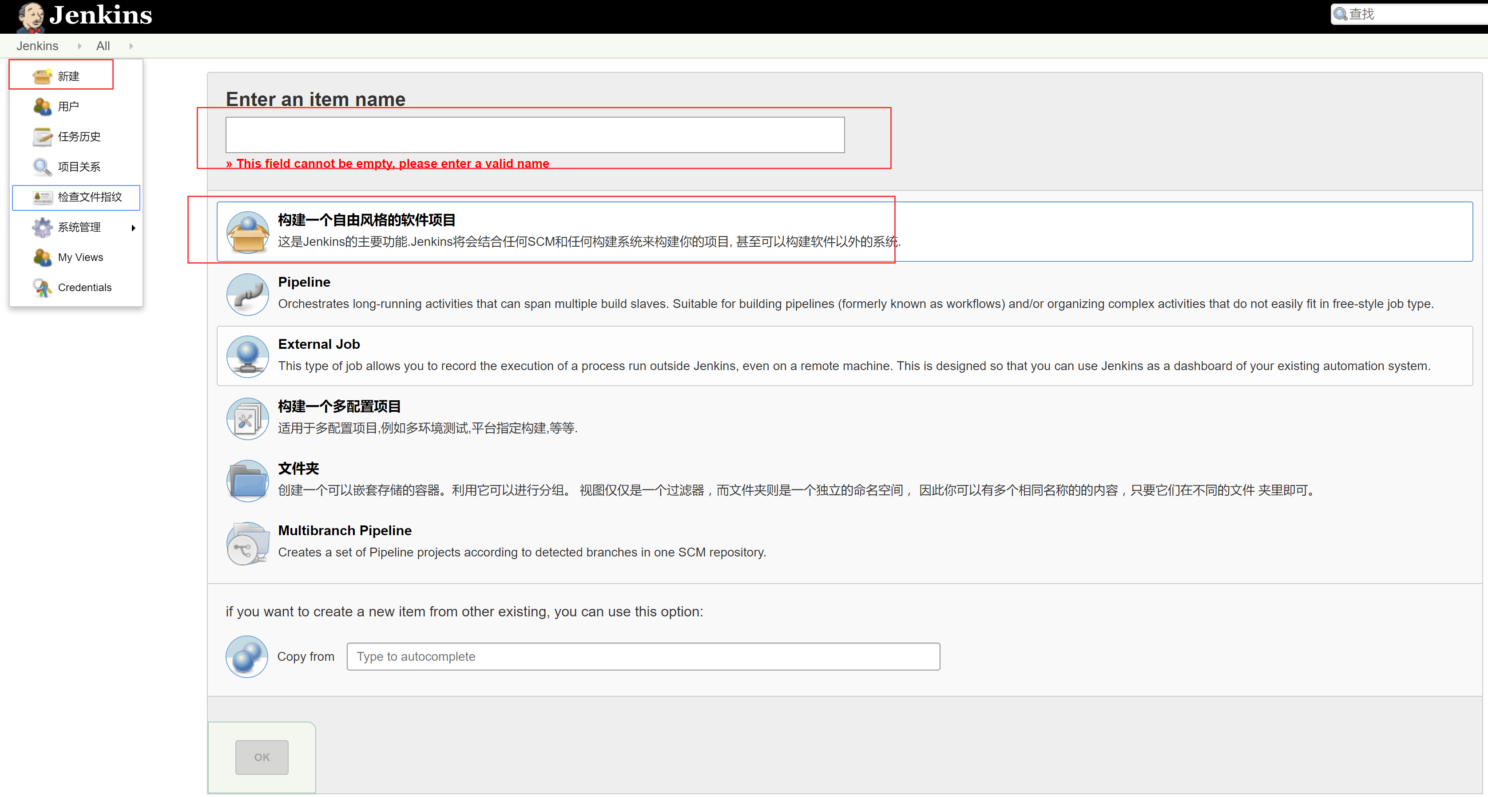
Task: Expand the 系统管理 submenu arrow
Action: coord(133,228)
